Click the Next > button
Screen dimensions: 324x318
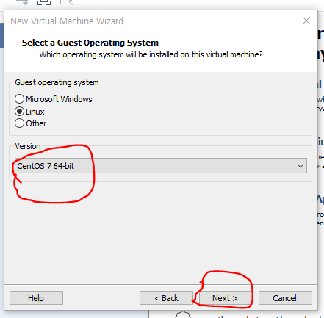point(225,298)
